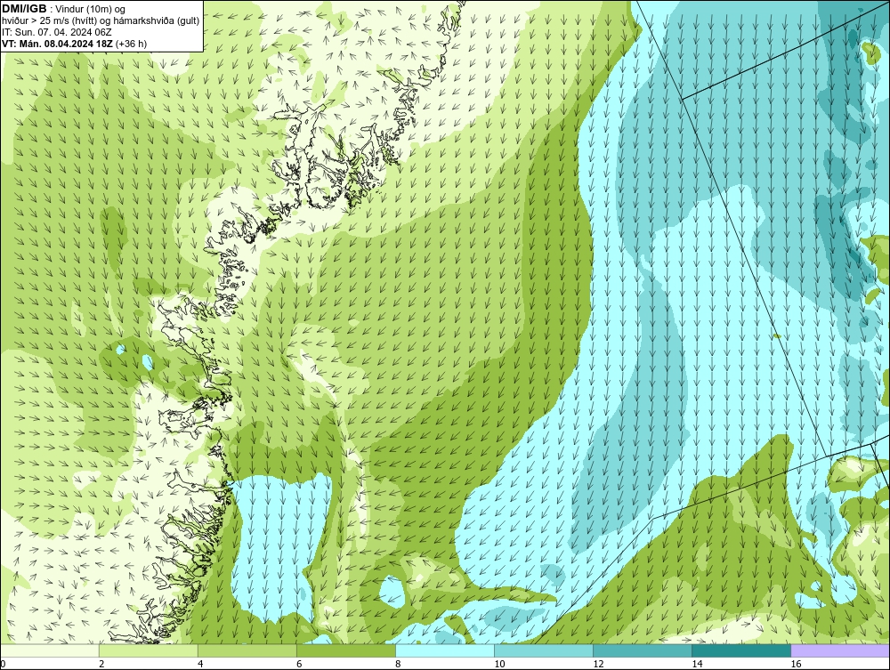Click the 4–6 m/s green legend swatch
The image size is (890, 670).
tap(247, 651)
